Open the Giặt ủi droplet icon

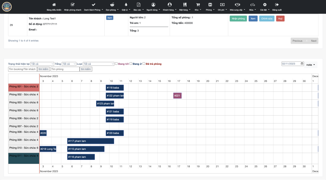(126, 4)
